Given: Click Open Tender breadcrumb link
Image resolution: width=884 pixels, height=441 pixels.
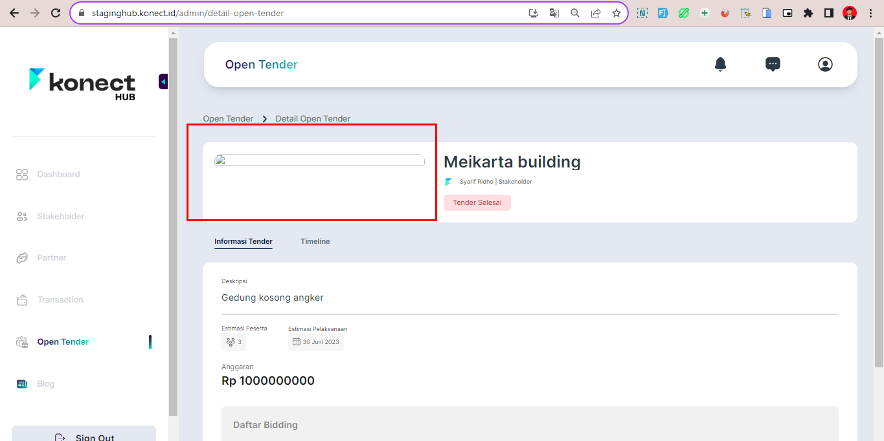Looking at the screenshot, I should point(228,119).
